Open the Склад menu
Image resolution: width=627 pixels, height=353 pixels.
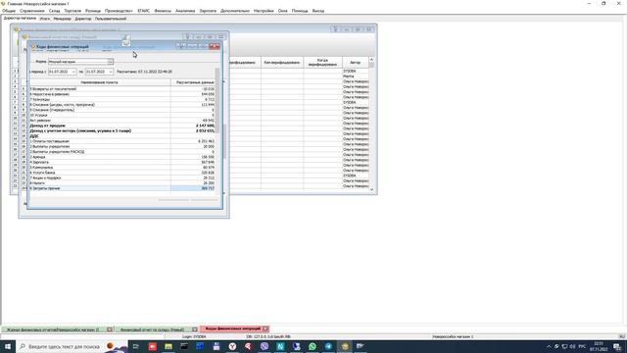point(55,11)
